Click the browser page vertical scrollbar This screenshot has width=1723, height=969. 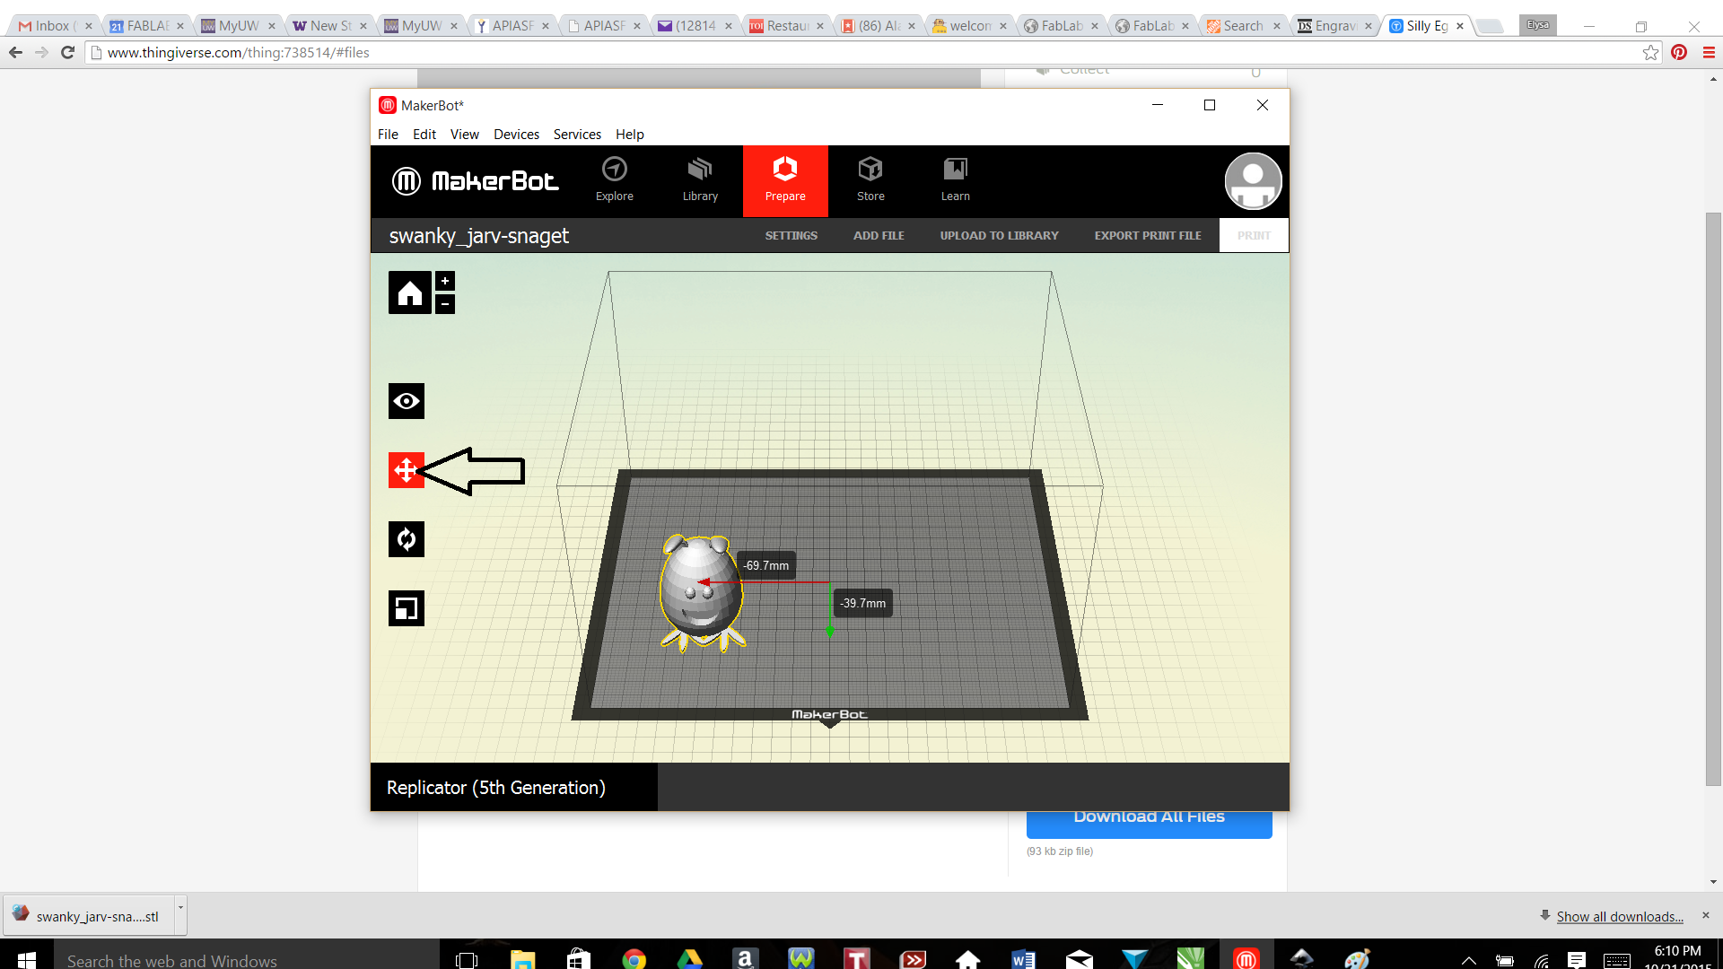tap(1713, 498)
